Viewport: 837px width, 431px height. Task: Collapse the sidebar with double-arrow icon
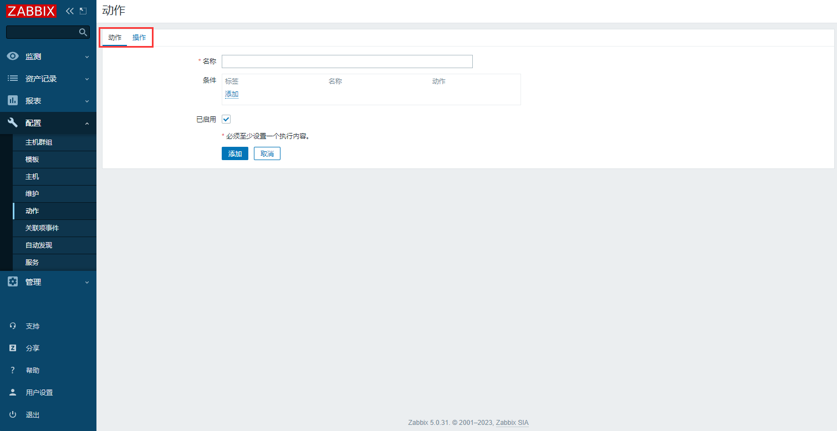pos(70,11)
